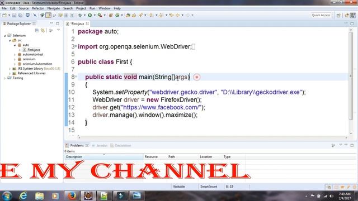This screenshot has width=358, height=201.
Task: Open the Run button dropdown arrow
Action: point(95,15)
